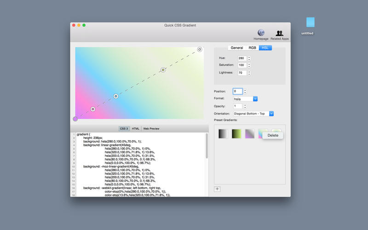The width and height of the screenshot is (368, 230).
Task: Click the Saturation stepper arrows
Action: pos(249,65)
